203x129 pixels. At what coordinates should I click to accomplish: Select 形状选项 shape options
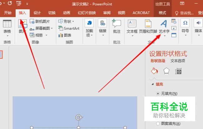(158, 61)
